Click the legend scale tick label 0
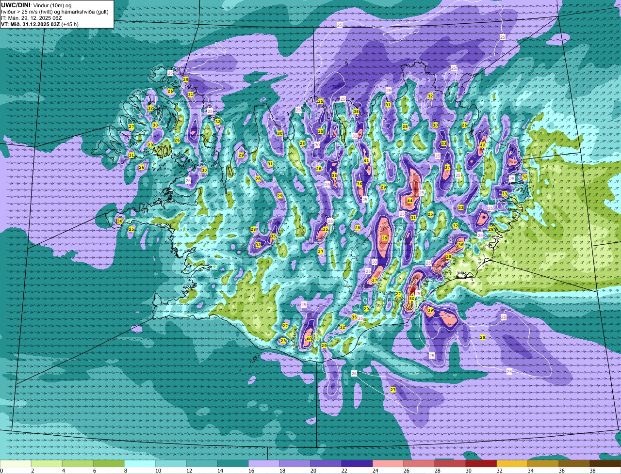Viewport: 621px width, 474px height. tap(1, 471)
